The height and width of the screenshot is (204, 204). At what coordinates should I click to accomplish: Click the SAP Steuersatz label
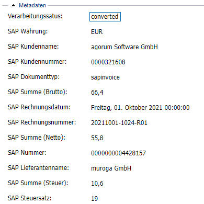29,198
